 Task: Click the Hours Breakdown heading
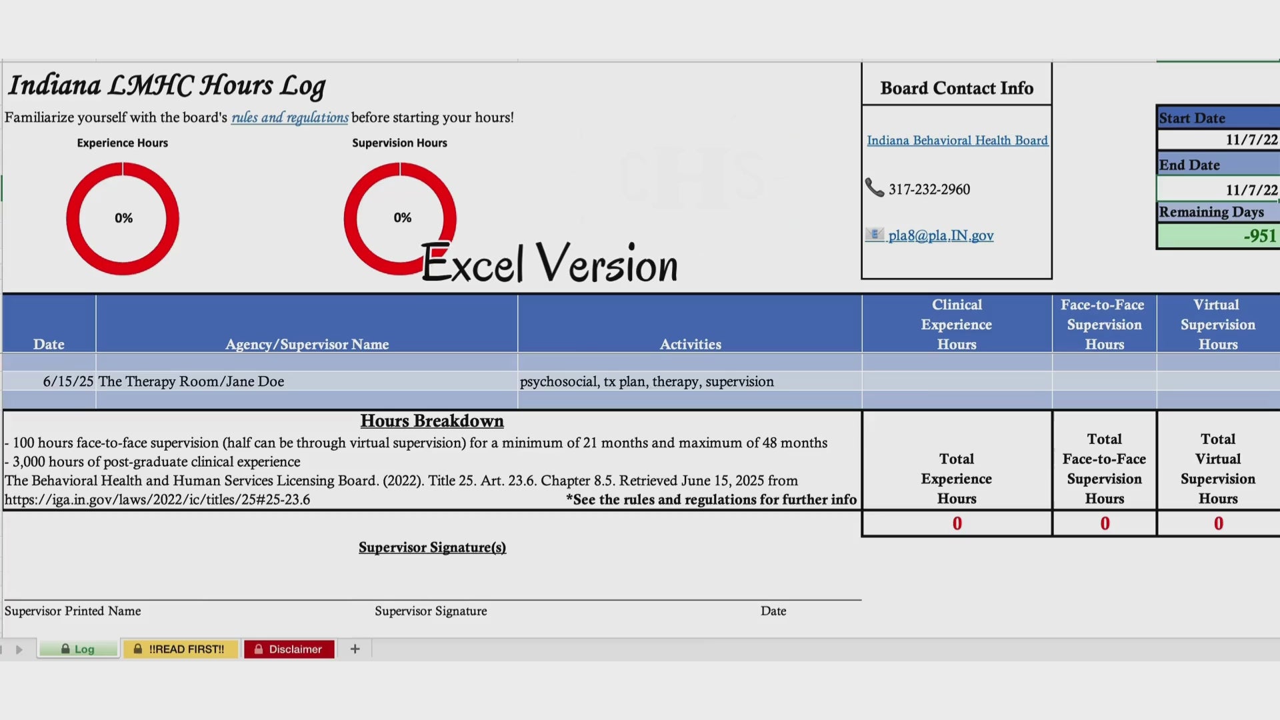click(x=432, y=421)
